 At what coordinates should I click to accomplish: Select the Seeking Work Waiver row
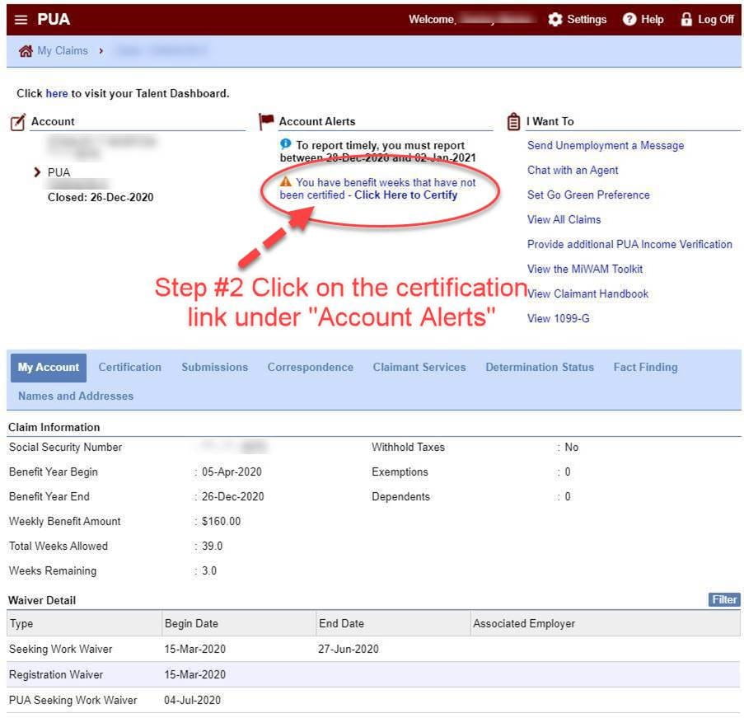pyautogui.click(x=373, y=649)
